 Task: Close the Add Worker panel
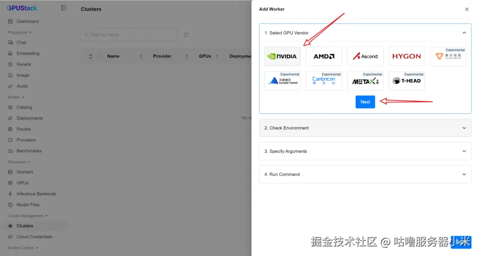coord(467,9)
